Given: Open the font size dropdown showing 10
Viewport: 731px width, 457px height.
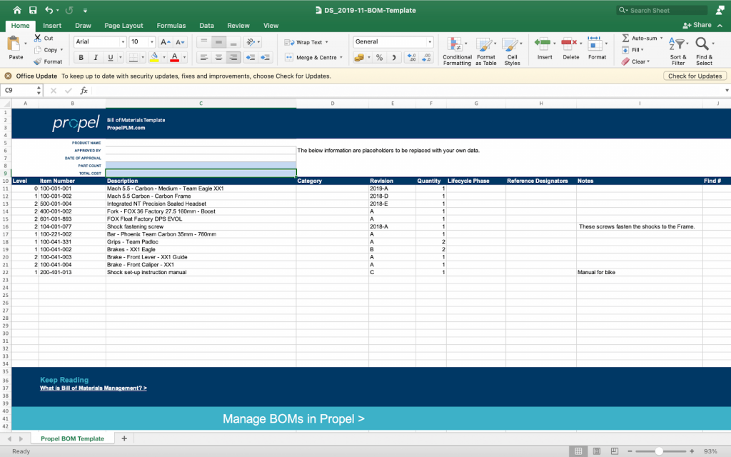Looking at the screenshot, I should (x=151, y=42).
